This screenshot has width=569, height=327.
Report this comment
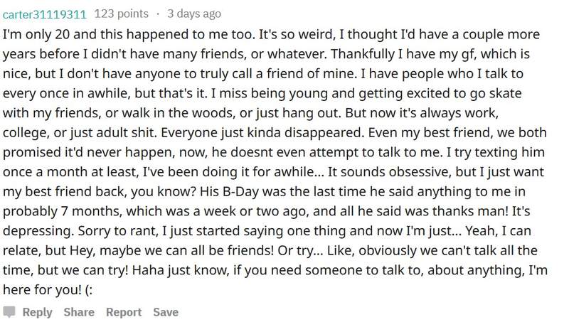(124, 312)
